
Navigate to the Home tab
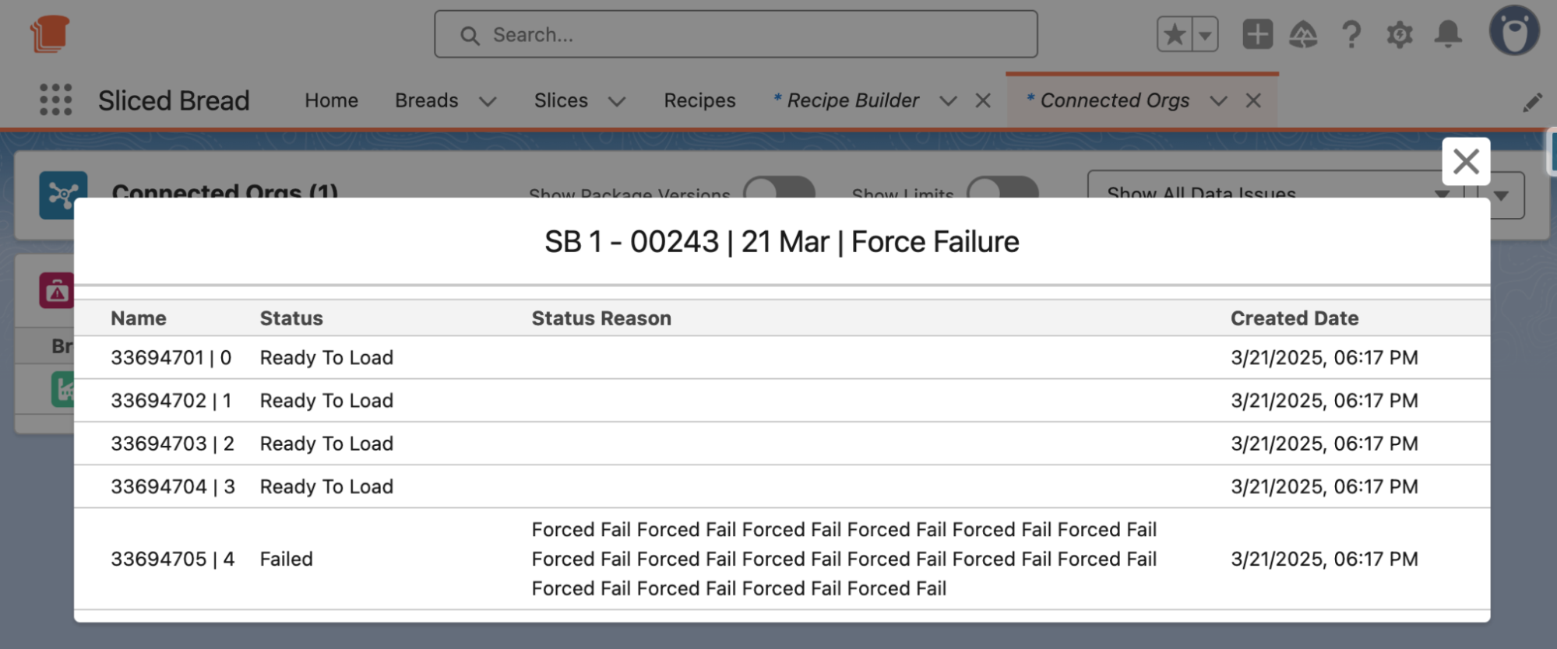pyautogui.click(x=331, y=100)
